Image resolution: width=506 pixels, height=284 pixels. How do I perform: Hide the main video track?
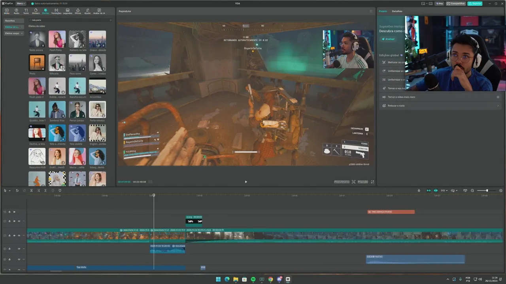pyautogui.click(x=14, y=235)
